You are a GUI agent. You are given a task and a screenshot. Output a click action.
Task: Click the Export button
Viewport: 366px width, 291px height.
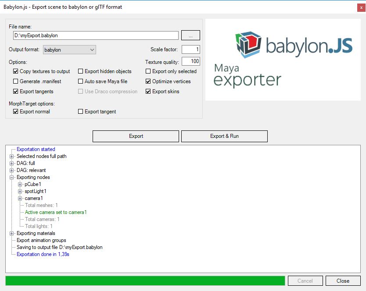click(x=136, y=136)
